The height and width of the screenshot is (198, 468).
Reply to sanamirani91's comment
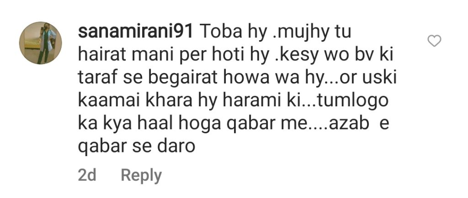click(141, 176)
